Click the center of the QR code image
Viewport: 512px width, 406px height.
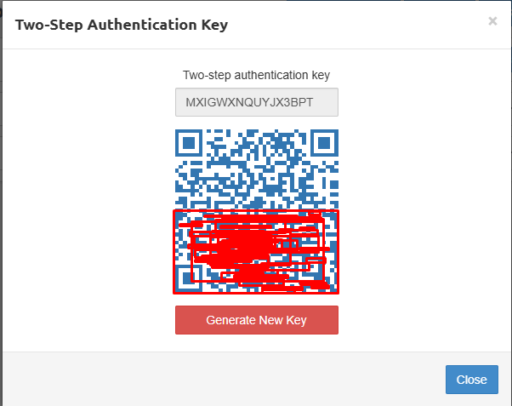[256, 211]
